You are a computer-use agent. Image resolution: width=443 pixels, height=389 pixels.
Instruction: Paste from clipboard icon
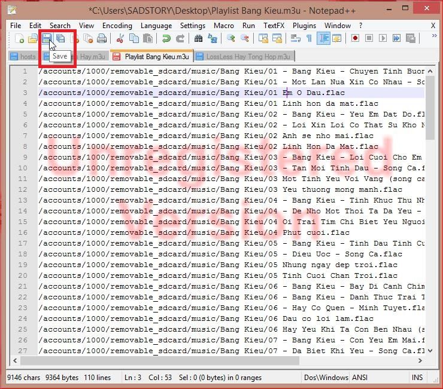click(x=148, y=38)
